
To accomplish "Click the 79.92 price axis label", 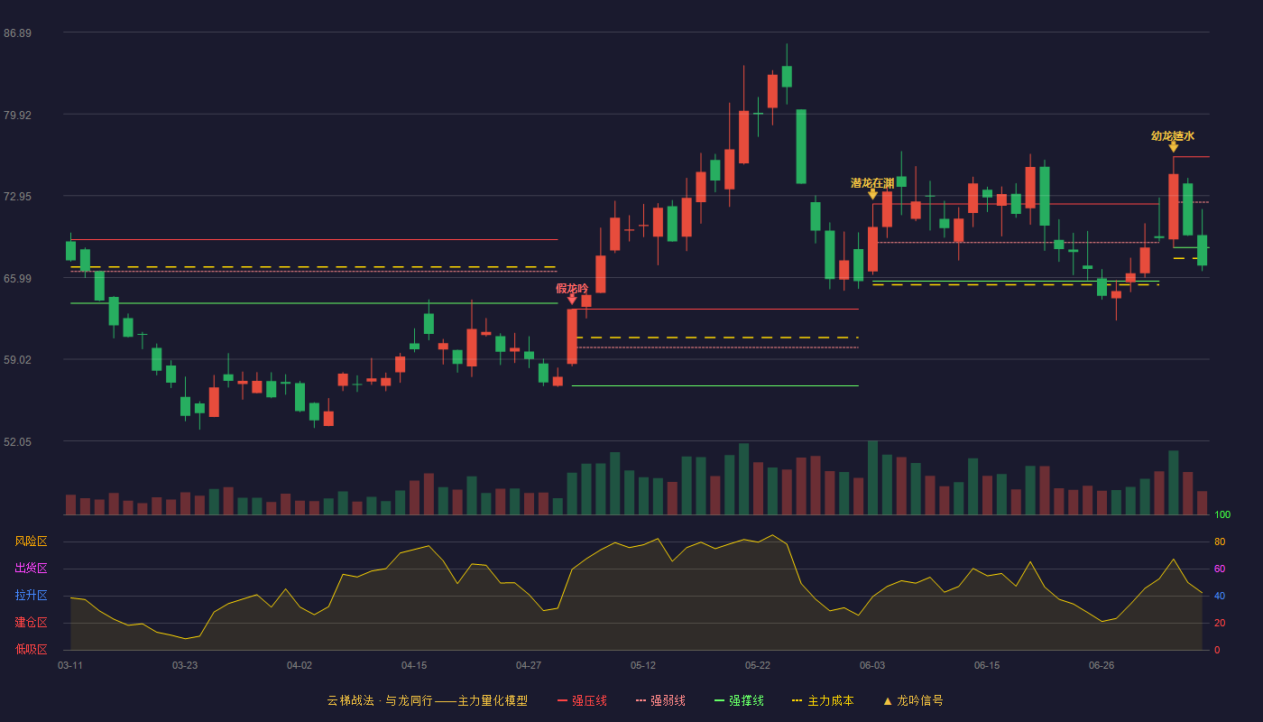I will (x=17, y=116).
